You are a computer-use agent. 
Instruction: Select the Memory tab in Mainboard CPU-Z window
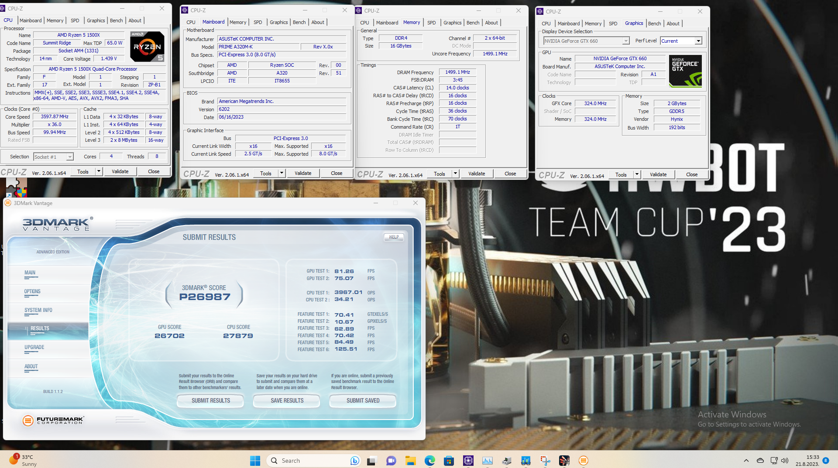point(238,22)
